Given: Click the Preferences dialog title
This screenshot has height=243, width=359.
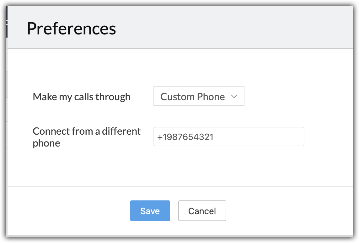Looking at the screenshot, I should 71,28.
